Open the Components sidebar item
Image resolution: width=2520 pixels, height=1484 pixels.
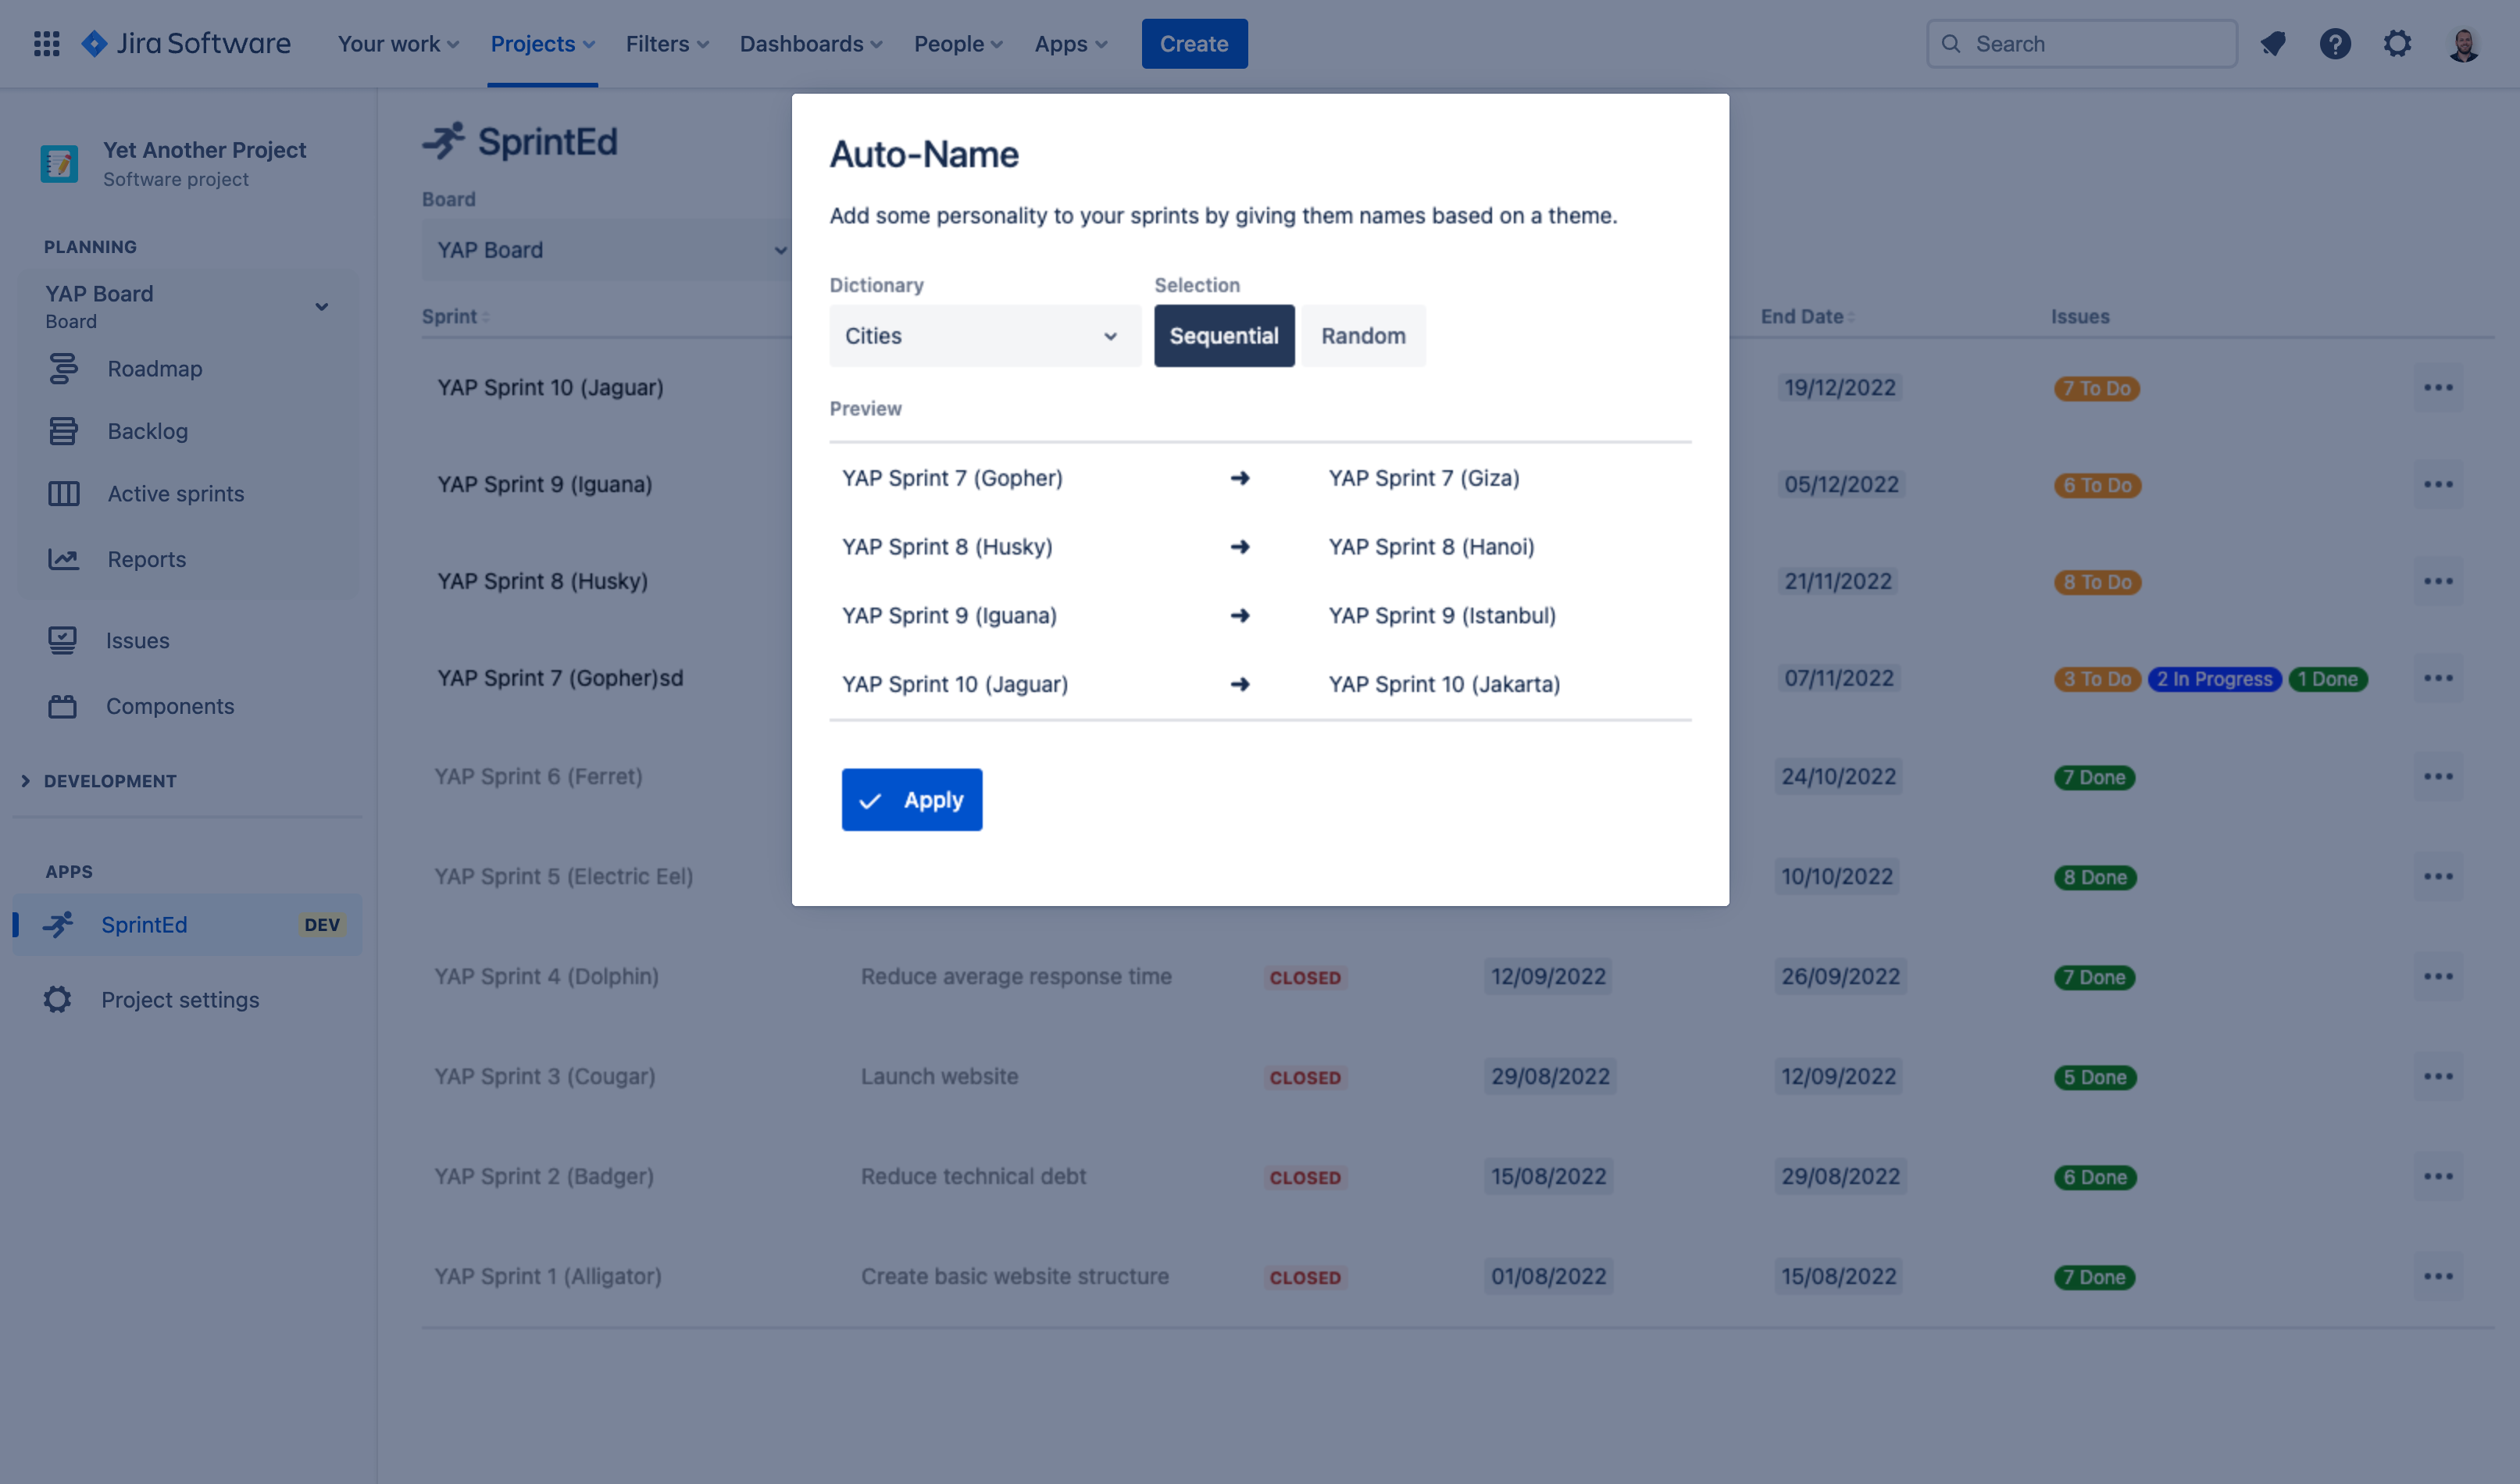pos(170,706)
